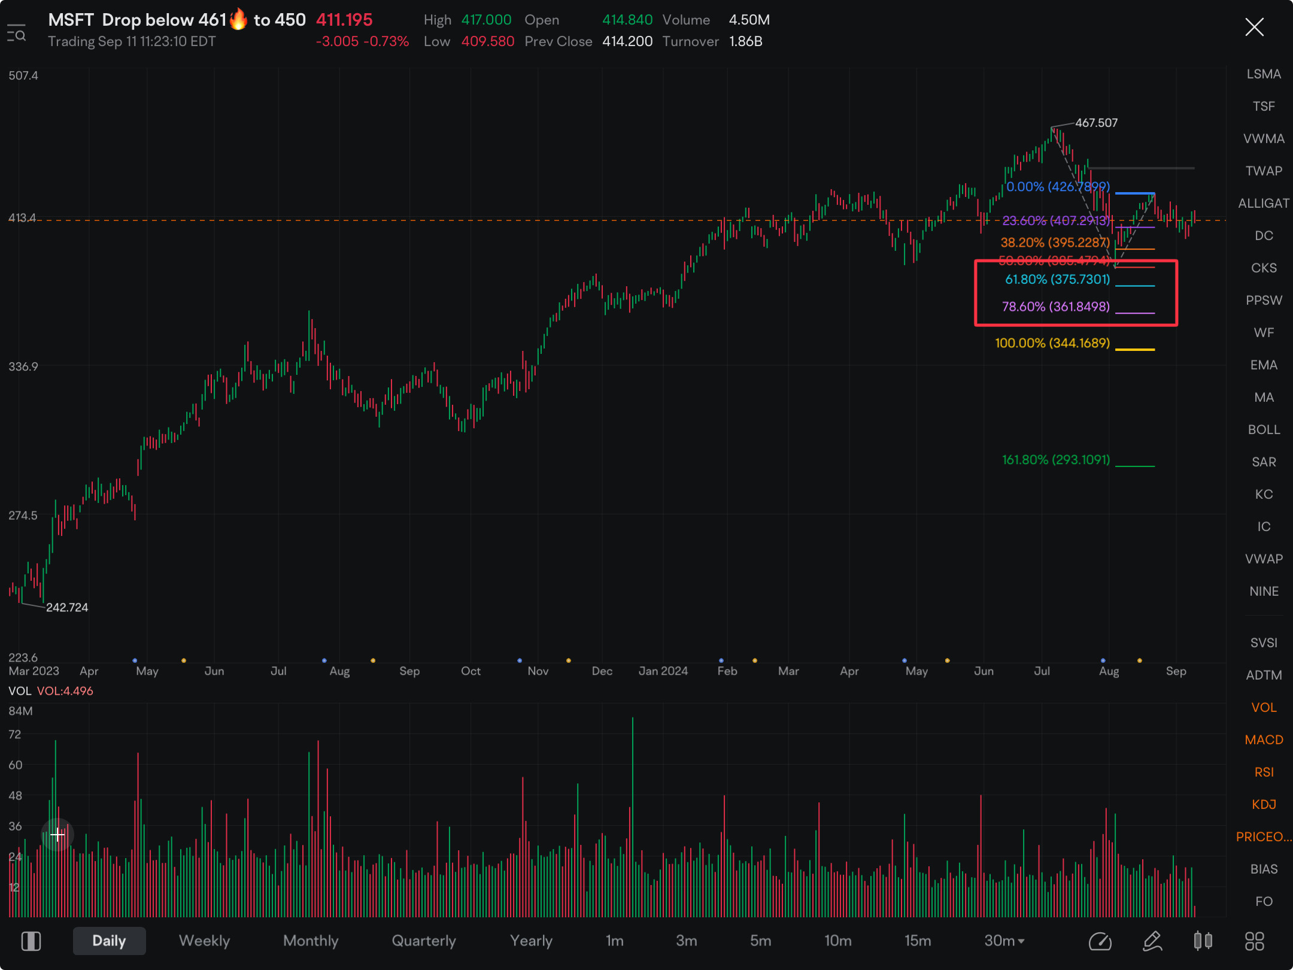The height and width of the screenshot is (970, 1293).
Task: Select the 10m interval tab
Action: point(838,941)
